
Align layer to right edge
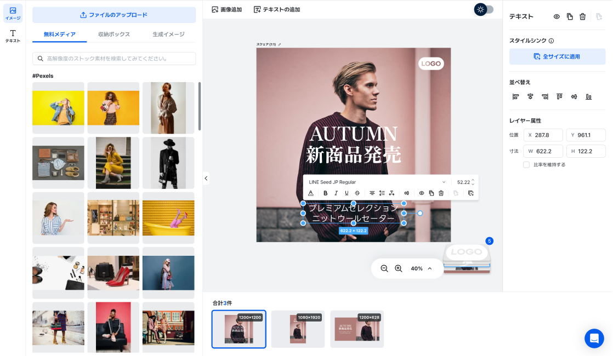click(545, 96)
